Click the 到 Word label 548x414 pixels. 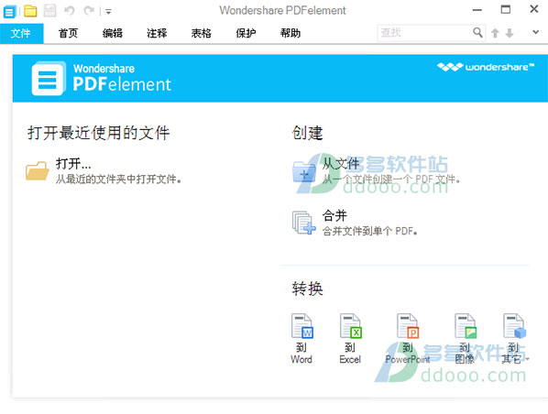coord(301,354)
